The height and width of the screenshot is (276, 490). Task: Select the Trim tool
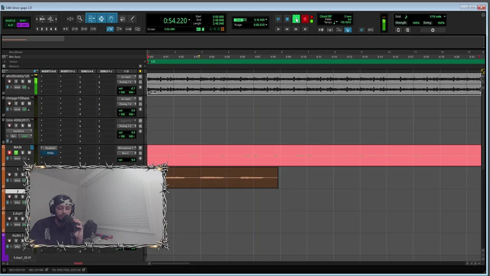(91, 19)
